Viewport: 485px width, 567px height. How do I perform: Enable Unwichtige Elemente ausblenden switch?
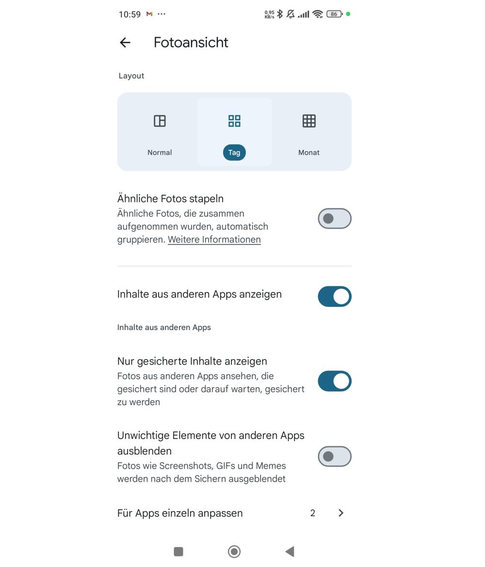(x=334, y=457)
